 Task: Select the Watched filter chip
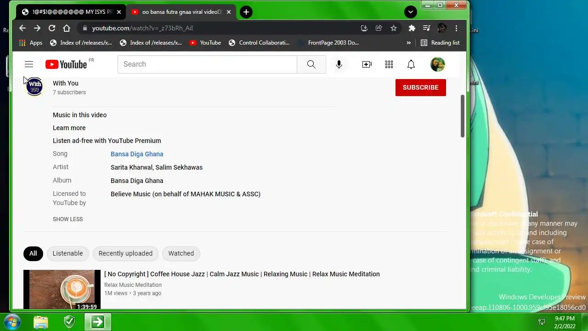click(181, 253)
